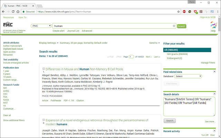This screenshot has width=221, height=138.
Task: Reload the page with refresh icon
Action: [13, 12]
